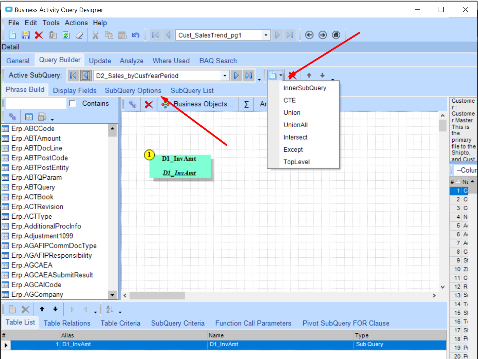Click the Home navigation circle icon

[336, 35]
